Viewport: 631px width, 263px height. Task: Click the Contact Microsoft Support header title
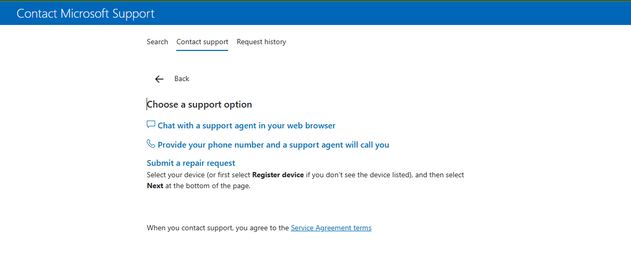coord(86,14)
